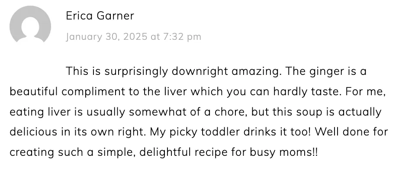Image resolution: width=399 pixels, height=174 pixels.
Task: Click the word "creating" in last line
Action: tap(32, 153)
